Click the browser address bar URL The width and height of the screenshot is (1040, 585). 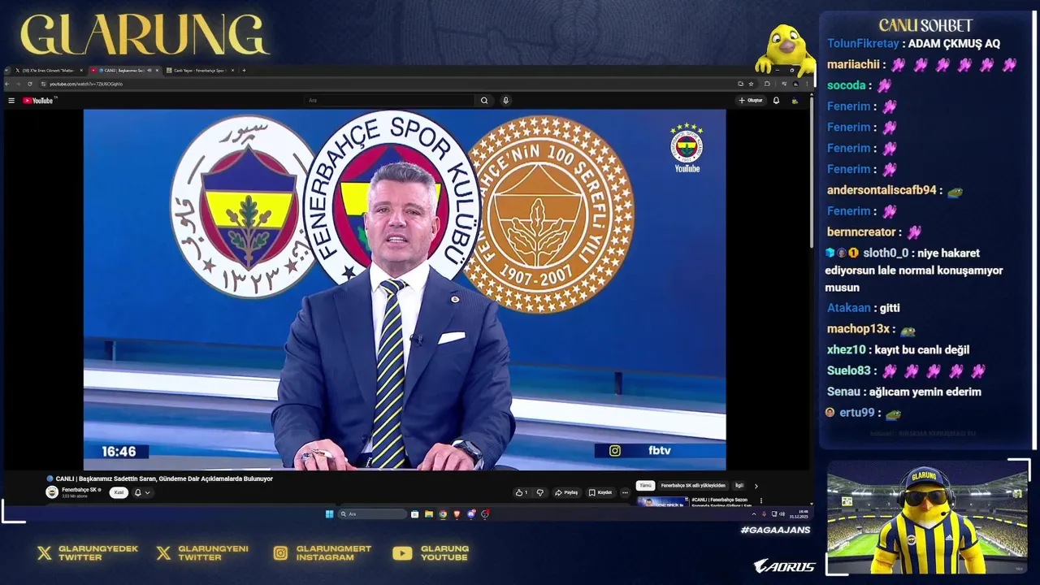[85, 84]
